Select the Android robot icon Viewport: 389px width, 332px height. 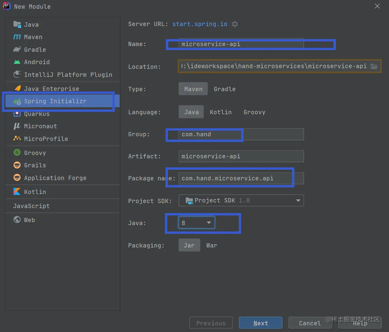tap(17, 62)
